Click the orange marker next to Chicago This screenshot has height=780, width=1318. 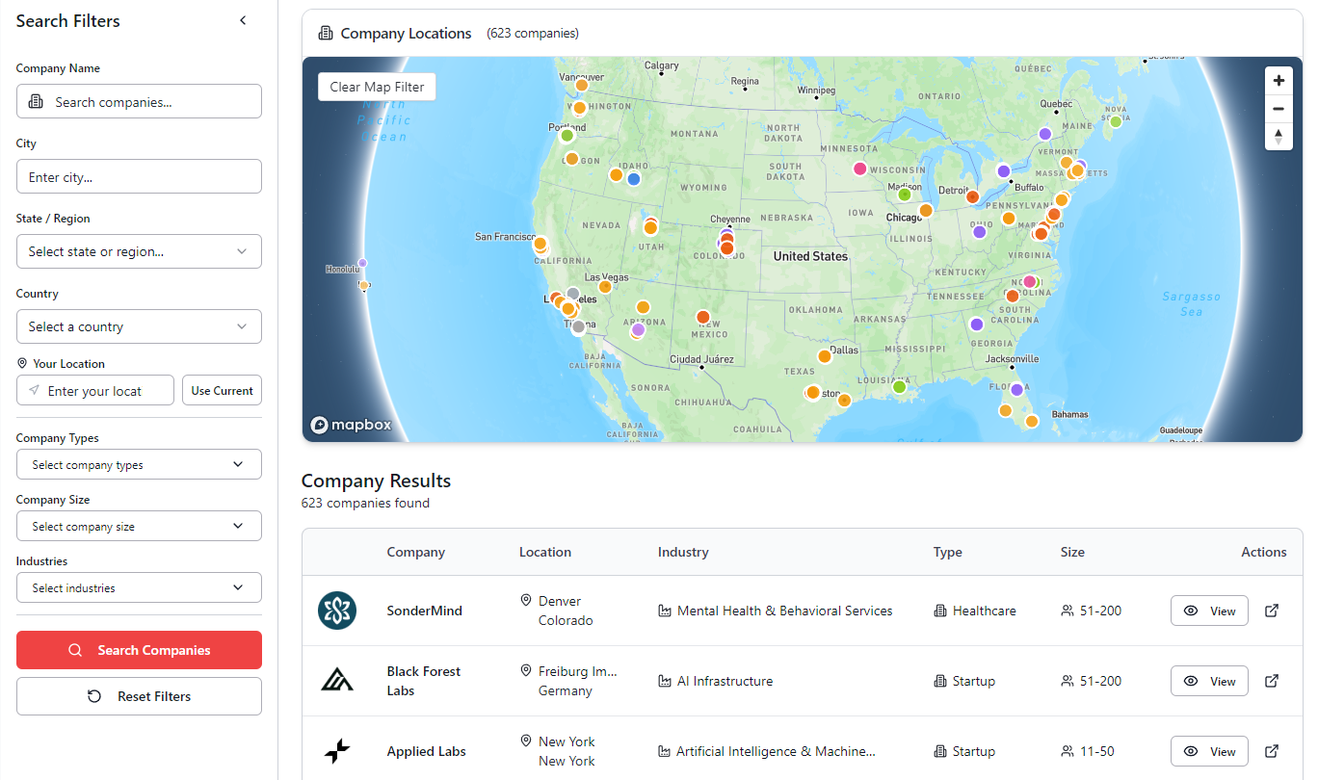coord(926,210)
